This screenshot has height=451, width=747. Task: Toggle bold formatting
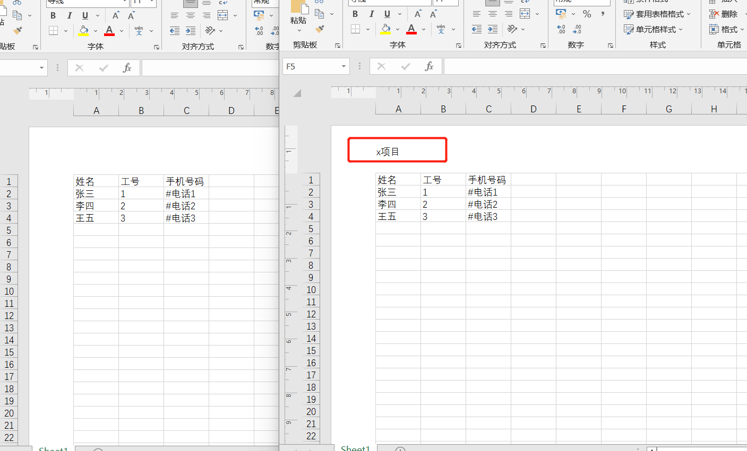355,14
